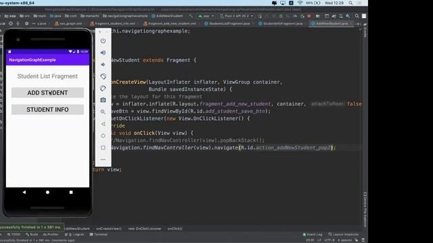The image size is (433, 243).
Task: Open the Logcat tool window
Action: (x=74, y=234)
